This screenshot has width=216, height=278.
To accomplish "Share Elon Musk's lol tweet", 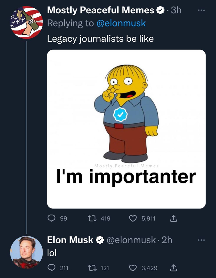I will click(173, 268).
